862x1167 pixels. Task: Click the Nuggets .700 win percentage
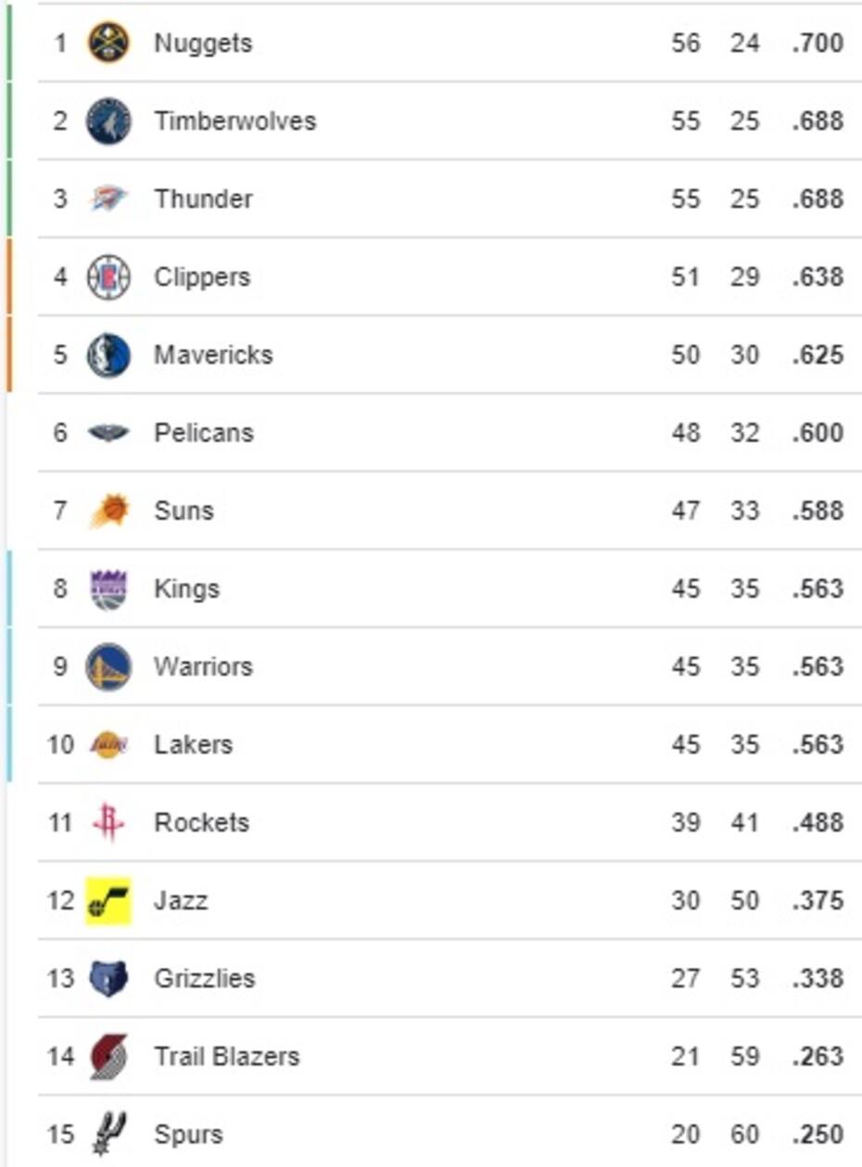[818, 44]
